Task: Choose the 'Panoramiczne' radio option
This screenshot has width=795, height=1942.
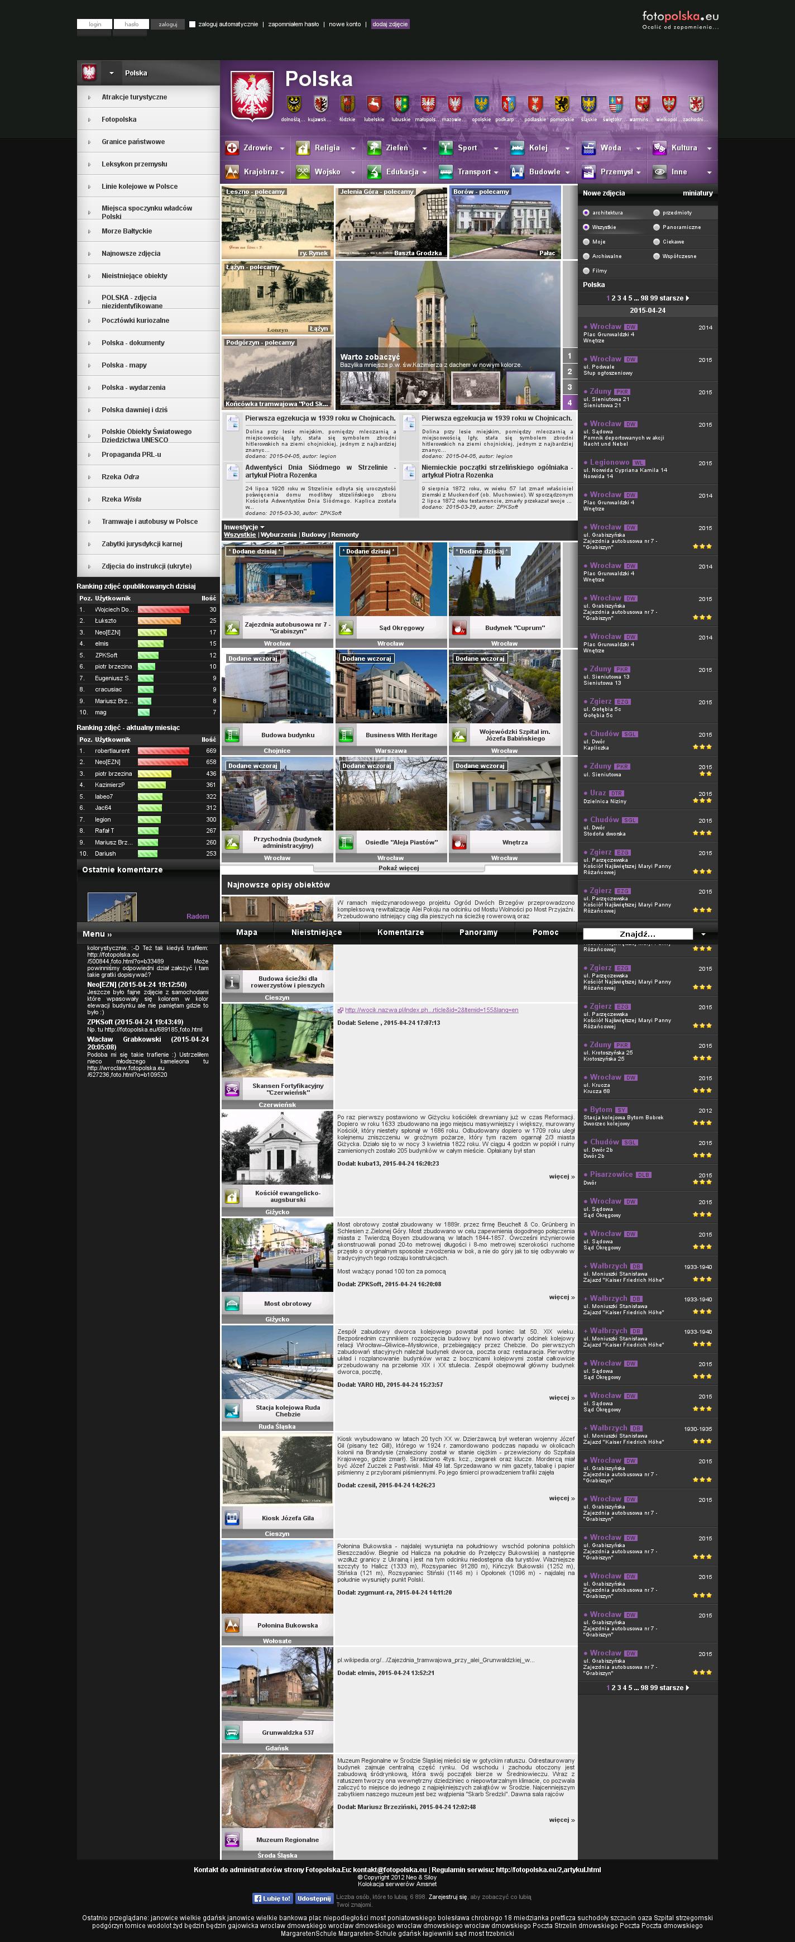Action: click(x=657, y=227)
